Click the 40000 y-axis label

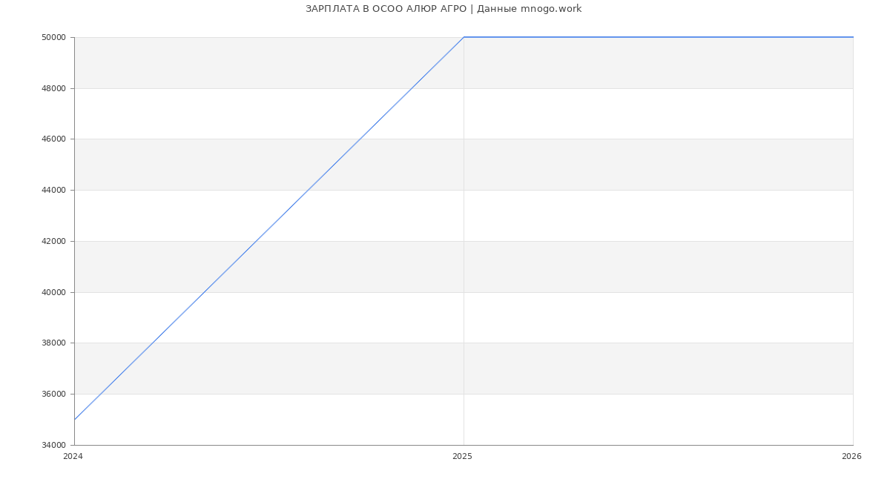tap(55, 292)
